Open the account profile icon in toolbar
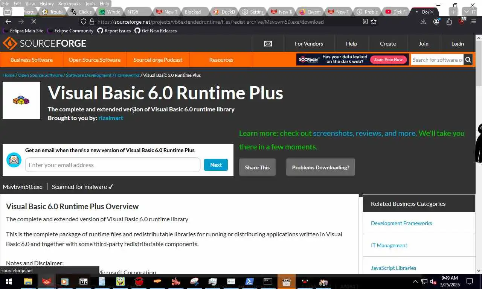The height and width of the screenshot is (289, 482). [436, 22]
